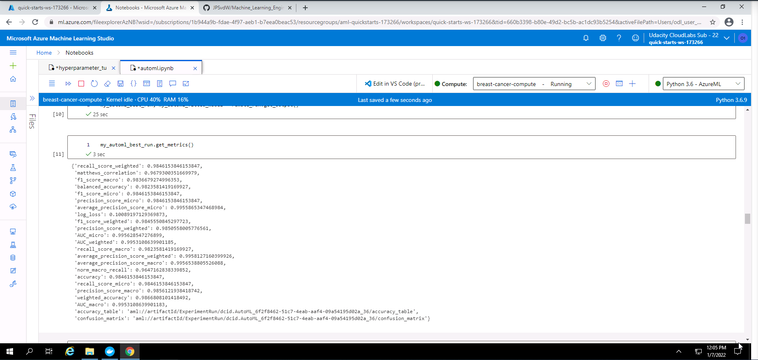Open the curly braces icon in the notebook toolbar
This screenshot has height=360, width=758.
point(133,84)
